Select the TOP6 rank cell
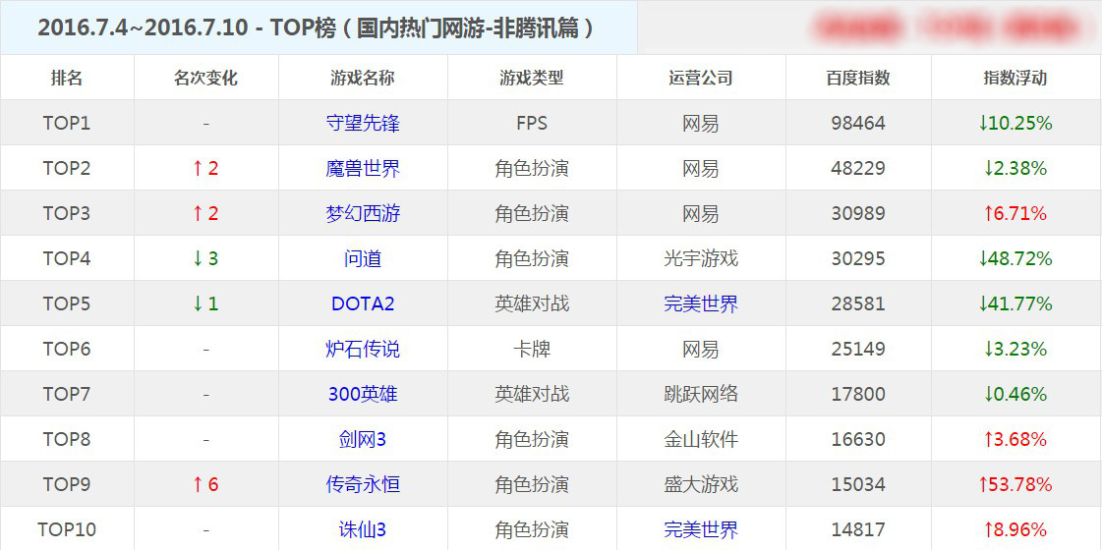Viewport: 1102px width, 550px height. 67,349
